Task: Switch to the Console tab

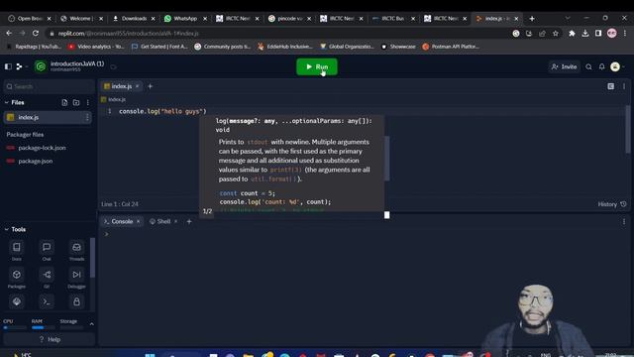Action: (x=122, y=221)
